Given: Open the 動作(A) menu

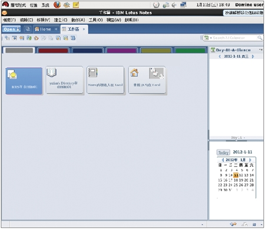Looking at the screenshot, I should click(x=78, y=20).
